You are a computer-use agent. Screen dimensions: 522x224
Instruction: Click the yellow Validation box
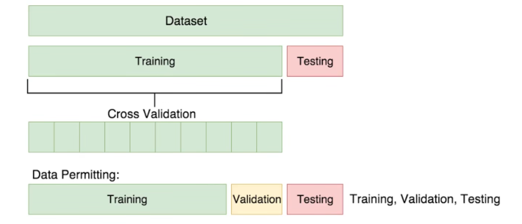tap(257, 199)
